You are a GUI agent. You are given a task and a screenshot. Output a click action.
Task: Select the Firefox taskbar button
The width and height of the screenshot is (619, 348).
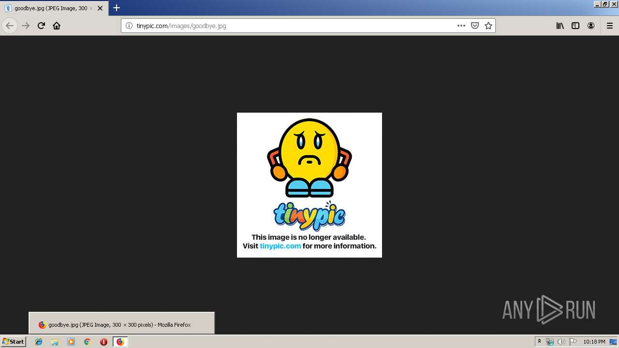point(120,342)
